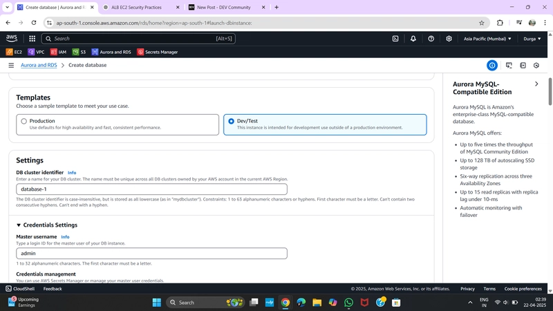Open CloudShell from the footer
The image size is (553, 311).
[x=20, y=289]
